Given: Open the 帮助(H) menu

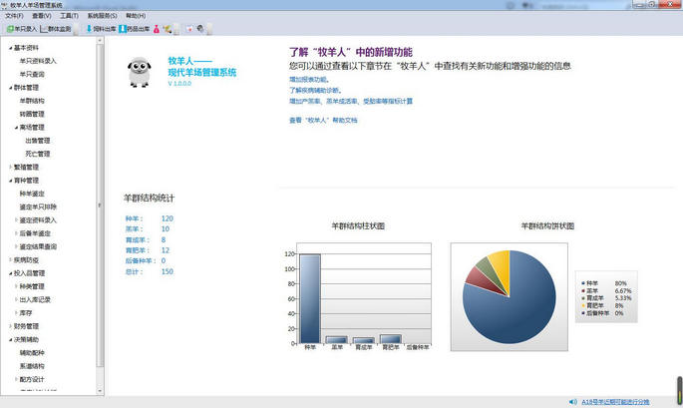Looking at the screenshot, I should pyautogui.click(x=136, y=16).
